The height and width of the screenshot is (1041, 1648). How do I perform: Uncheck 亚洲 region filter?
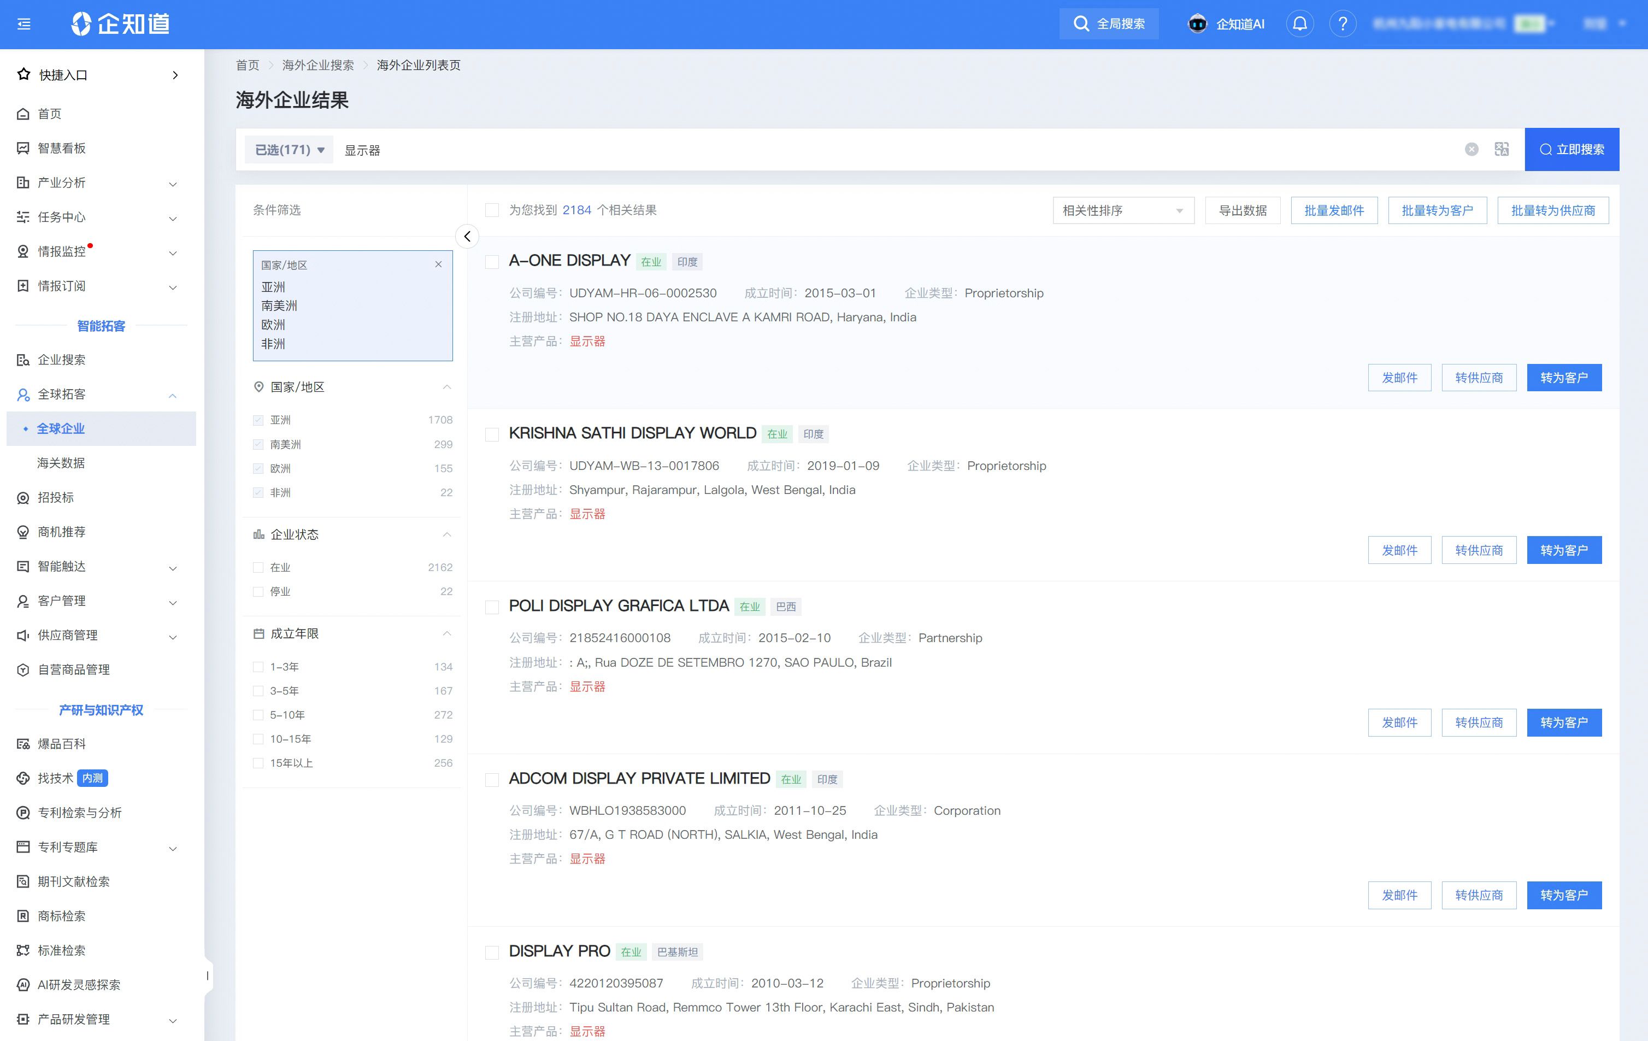[258, 420]
